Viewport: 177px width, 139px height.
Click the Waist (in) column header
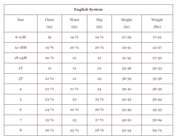(x=75, y=23)
